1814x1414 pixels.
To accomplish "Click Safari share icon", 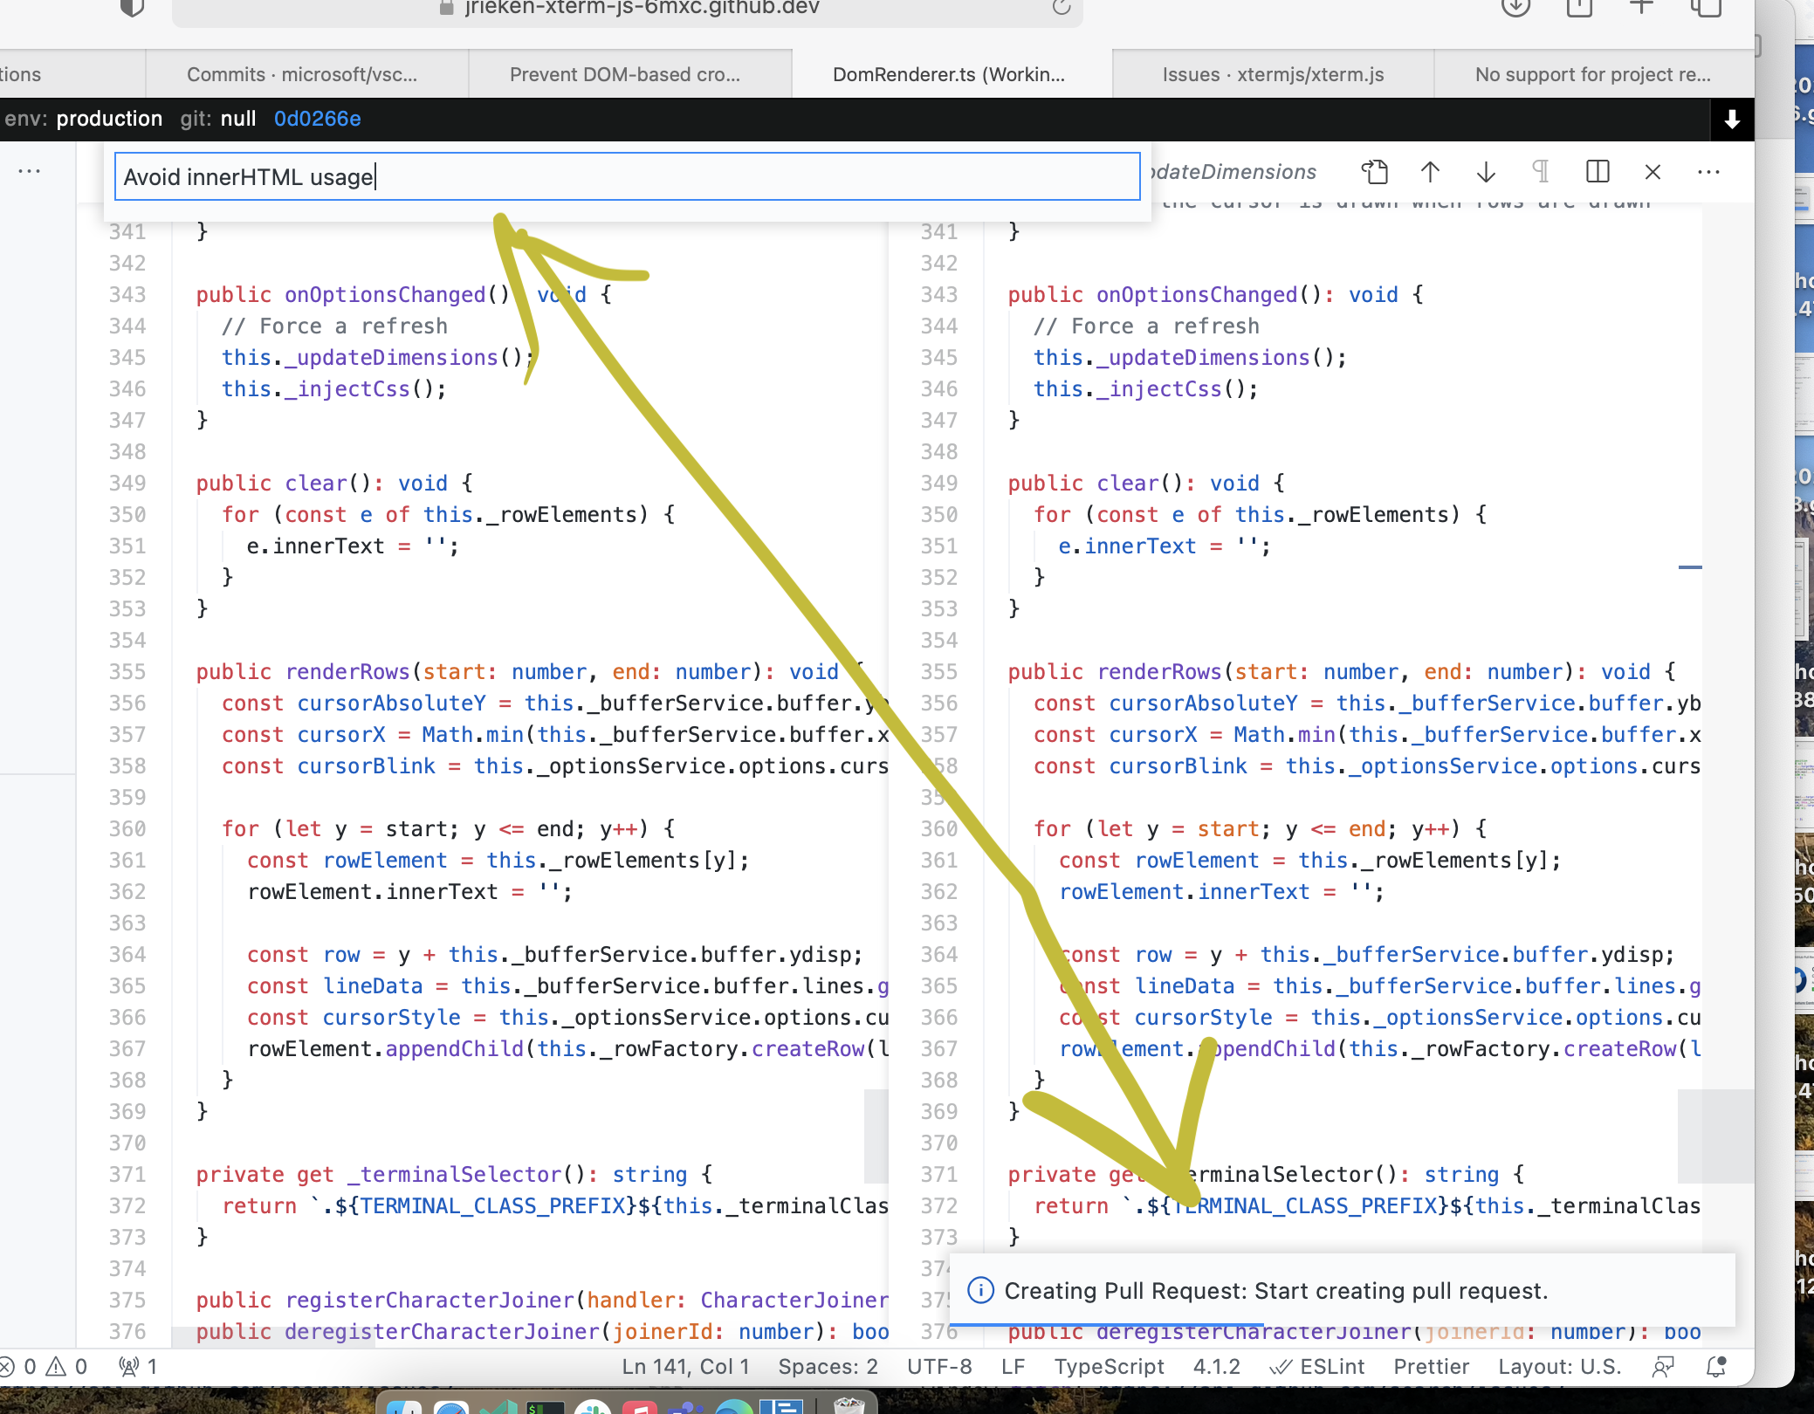I will pos(1579,7).
